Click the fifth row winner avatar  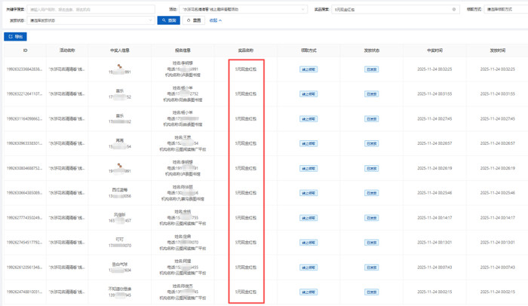[119, 165]
